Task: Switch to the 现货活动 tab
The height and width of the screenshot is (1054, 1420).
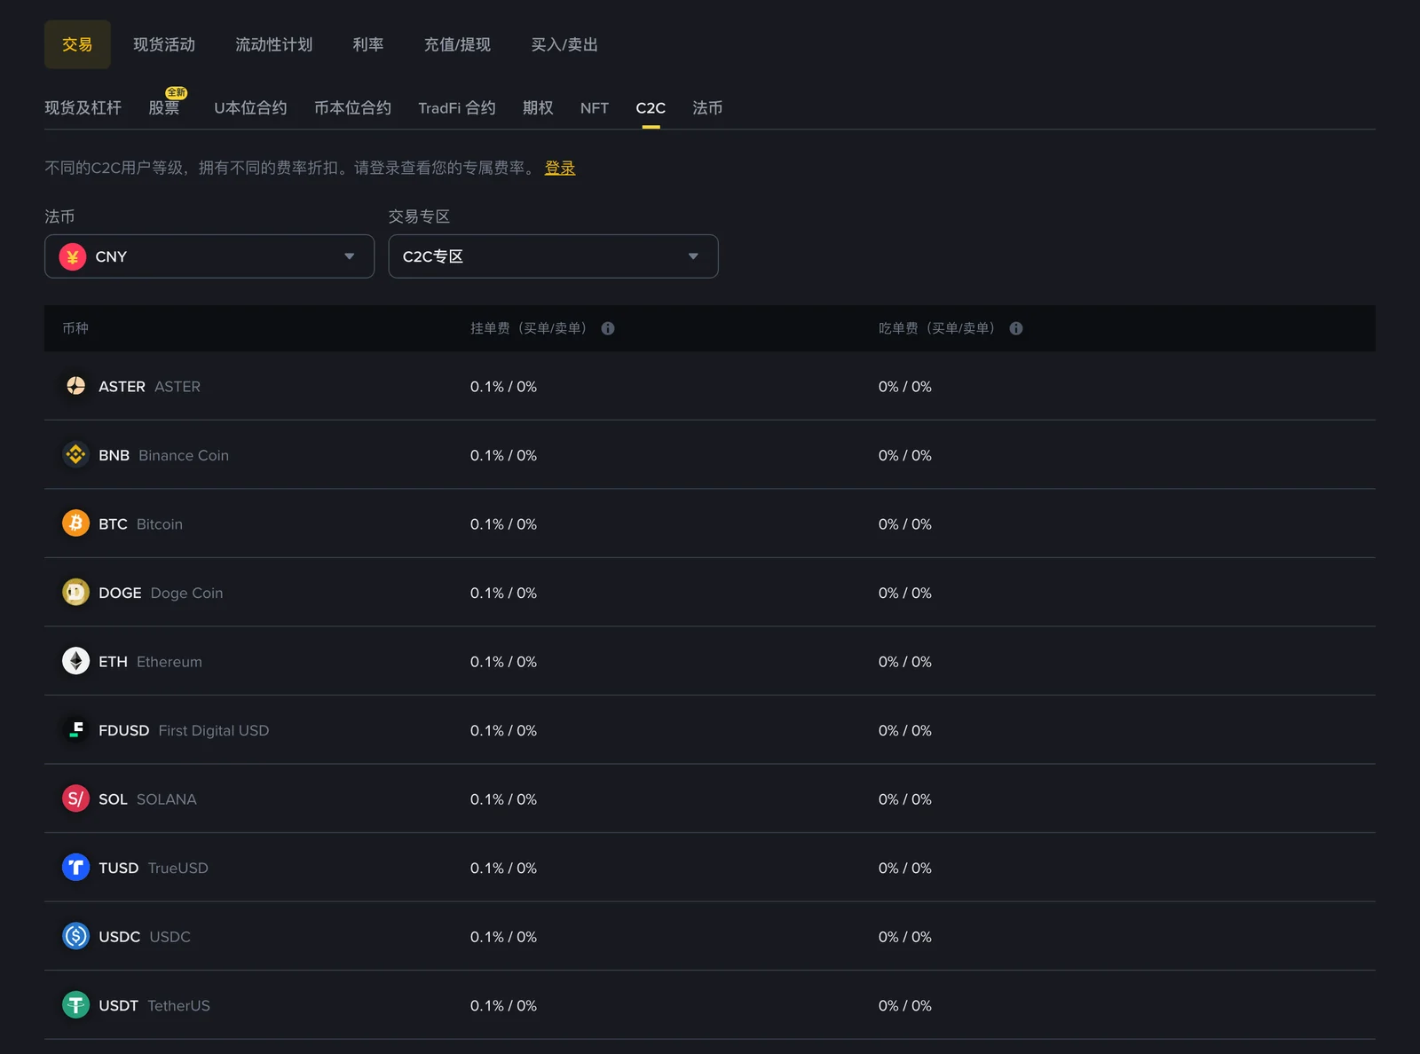Action: click(164, 44)
